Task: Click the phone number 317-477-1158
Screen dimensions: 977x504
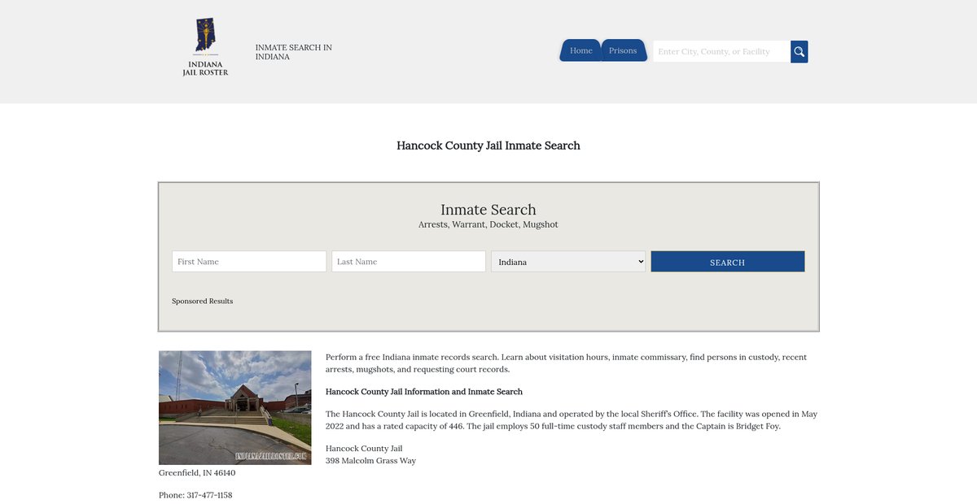Action: tap(208, 495)
